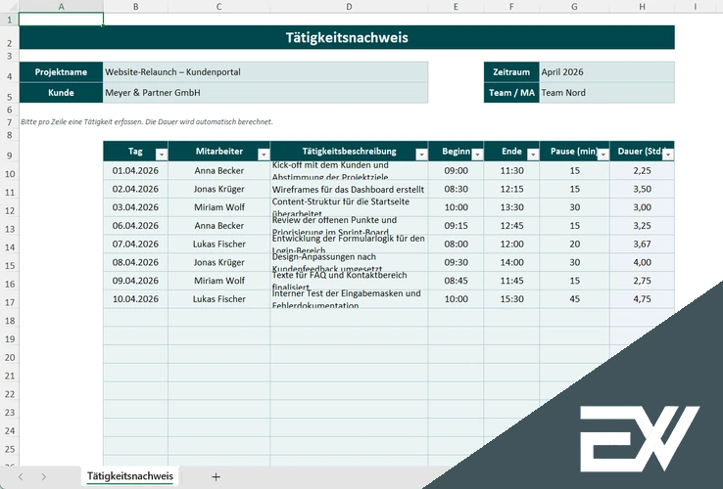Open the Pause (min) filter dropdown
The width and height of the screenshot is (723, 489).
603,155
